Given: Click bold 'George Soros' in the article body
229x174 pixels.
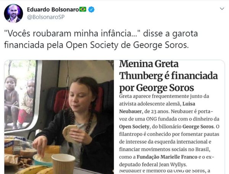Looking at the screenshot, I should (x=198, y=127).
